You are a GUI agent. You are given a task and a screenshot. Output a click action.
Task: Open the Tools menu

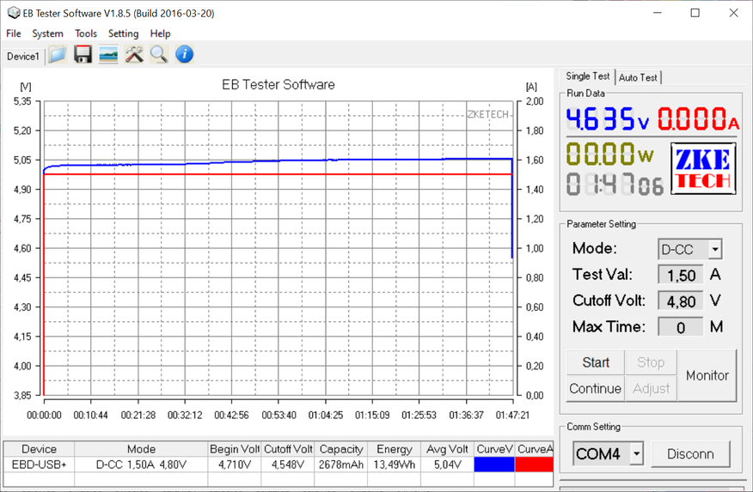(x=86, y=33)
